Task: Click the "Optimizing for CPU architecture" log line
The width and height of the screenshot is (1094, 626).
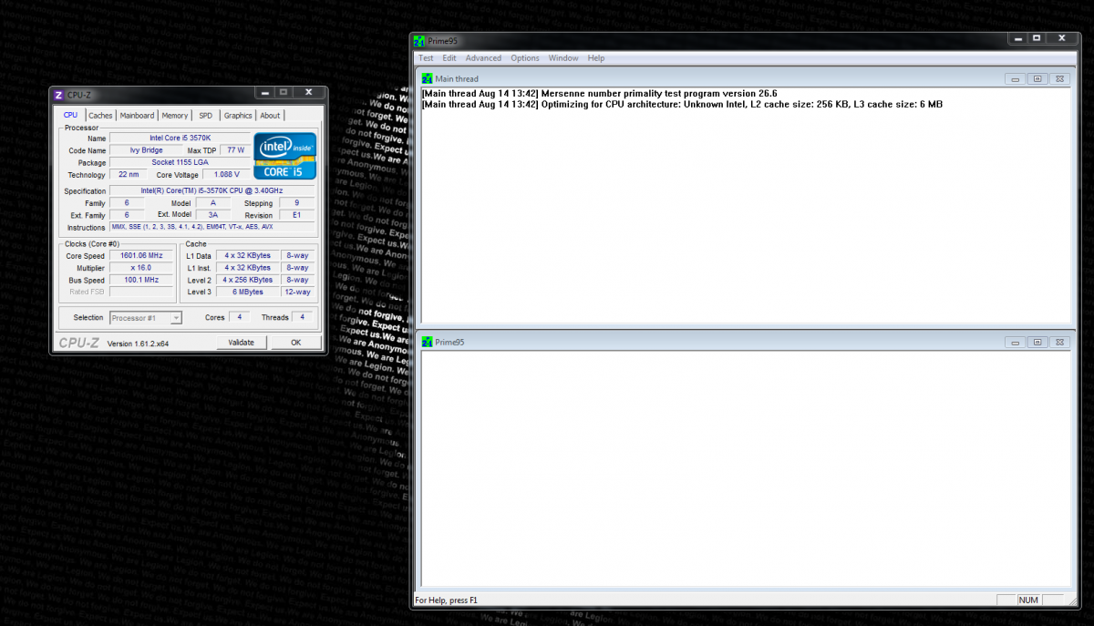Action: coord(682,104)
